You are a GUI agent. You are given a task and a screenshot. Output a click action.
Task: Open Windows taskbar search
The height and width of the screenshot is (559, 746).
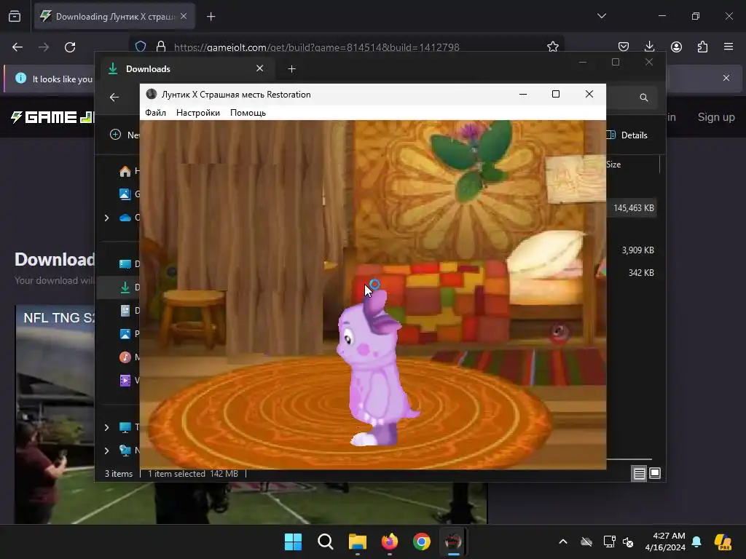pos(326,542)
